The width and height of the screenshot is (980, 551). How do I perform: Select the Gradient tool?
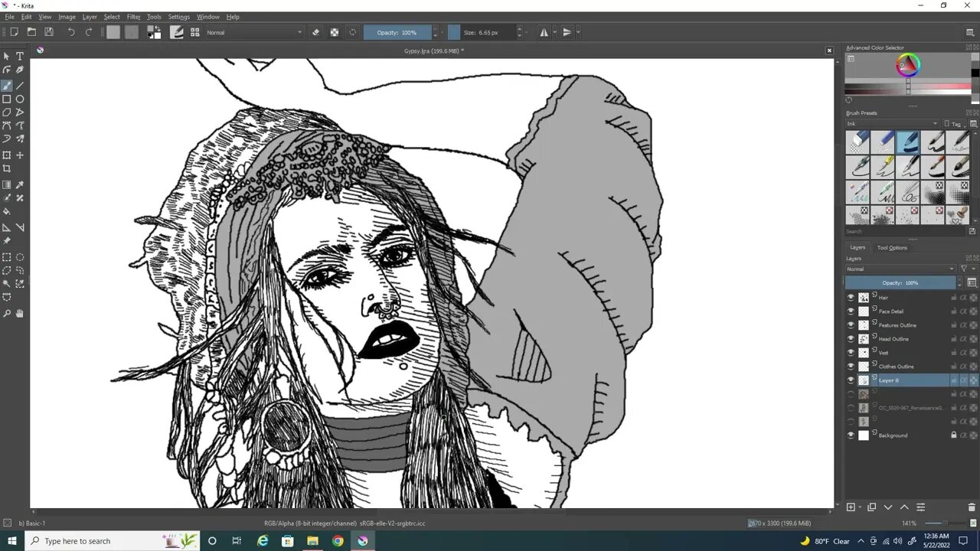pos(7,184)
